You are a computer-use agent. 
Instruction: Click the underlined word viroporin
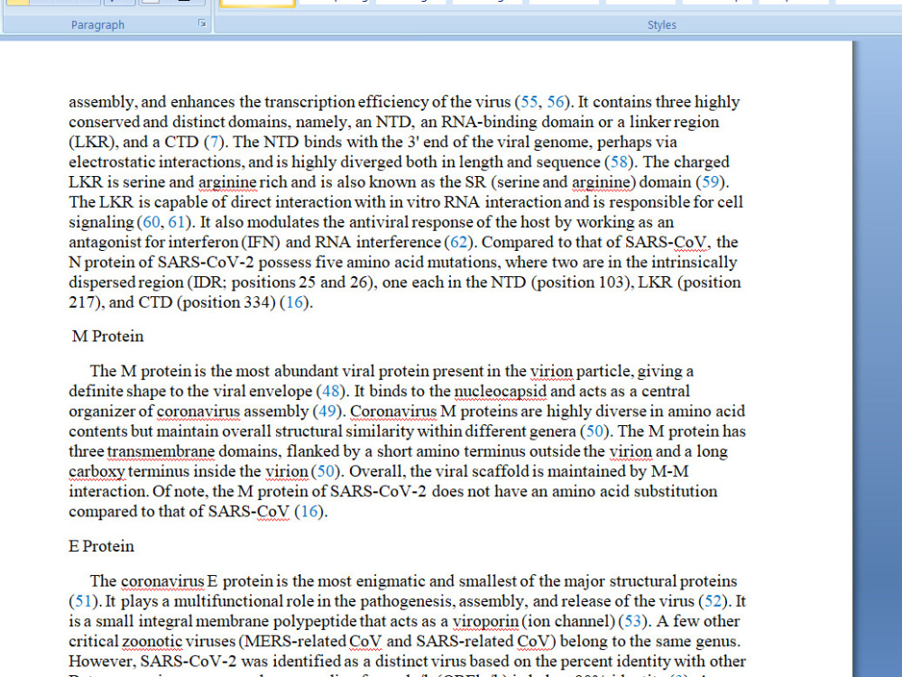[x=485, y=622]
